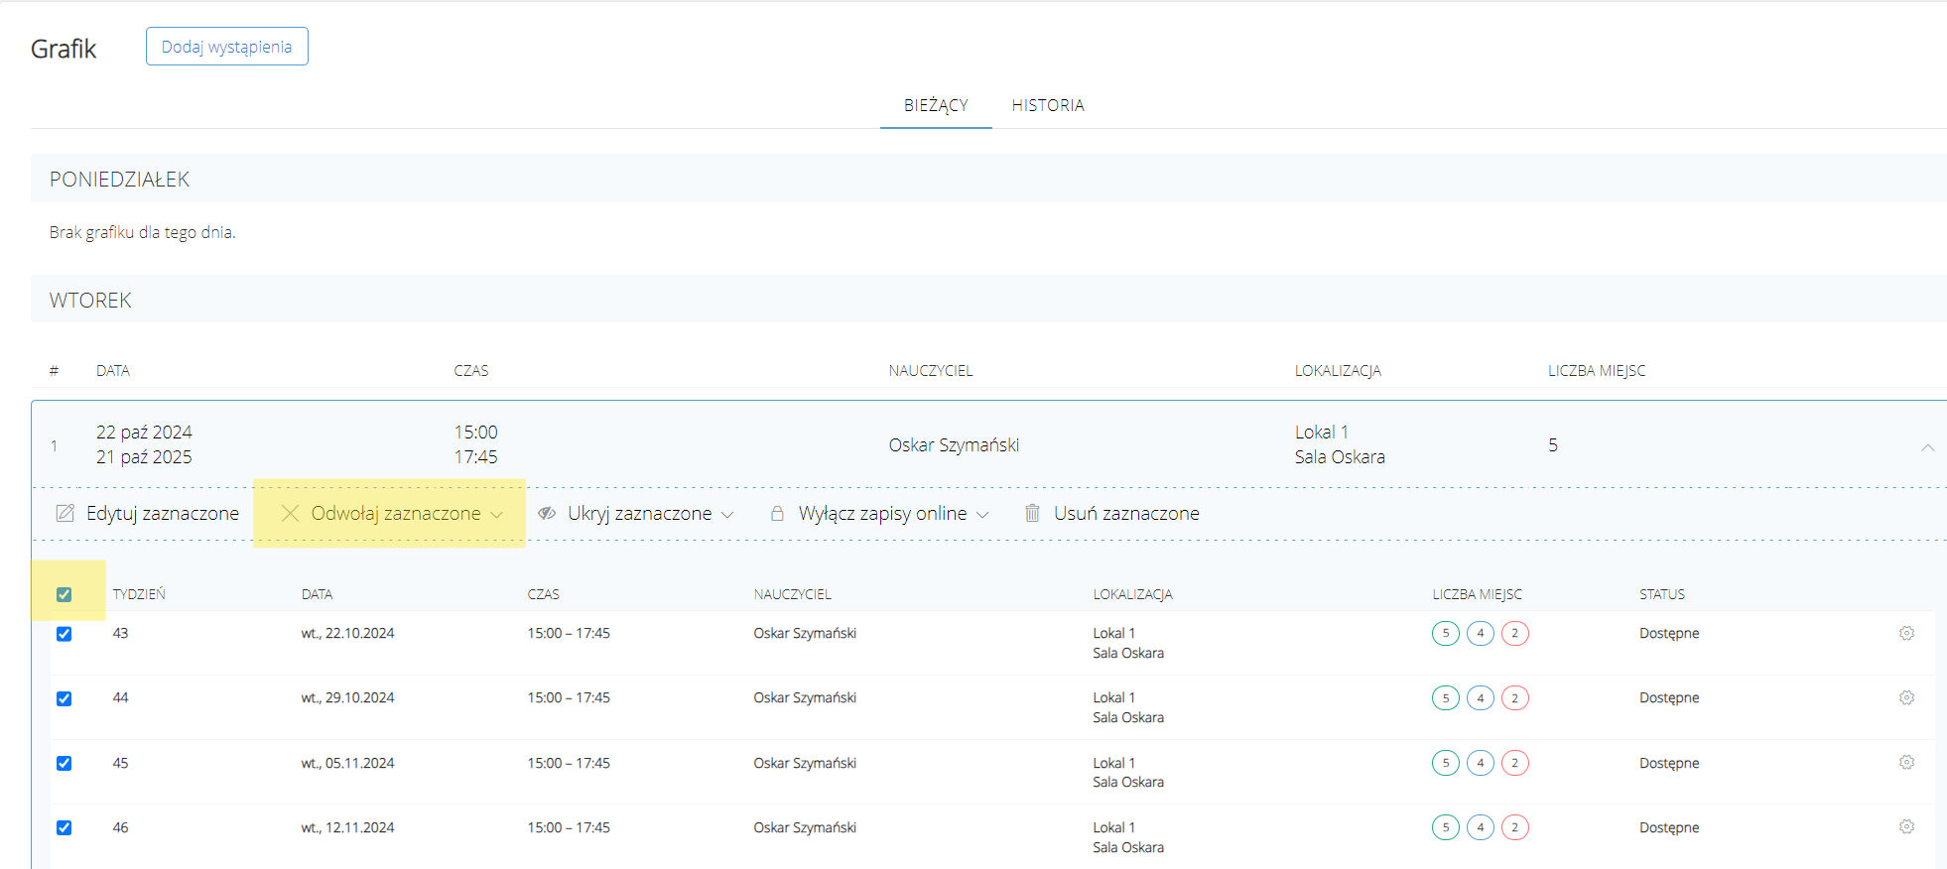Viewport: 1947px width, 869px height.
Task: Collapse the 22 paź 2024 schedule row chevron
Action: (x=1927, y=447)
